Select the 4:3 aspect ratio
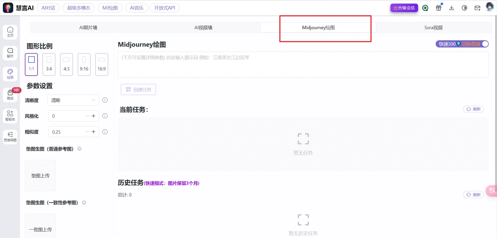This screenshot has height=238, width=497. click(66, 64)
